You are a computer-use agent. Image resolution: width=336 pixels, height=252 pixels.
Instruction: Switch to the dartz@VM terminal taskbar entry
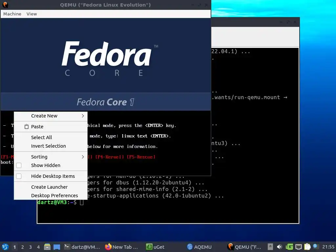[82, 247]
